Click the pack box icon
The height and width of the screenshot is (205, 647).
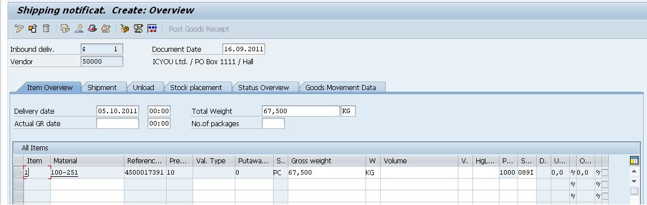click(124, 29)
